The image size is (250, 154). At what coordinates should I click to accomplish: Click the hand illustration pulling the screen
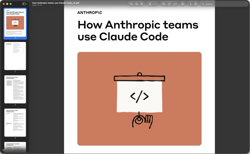[x=142, y=120]
